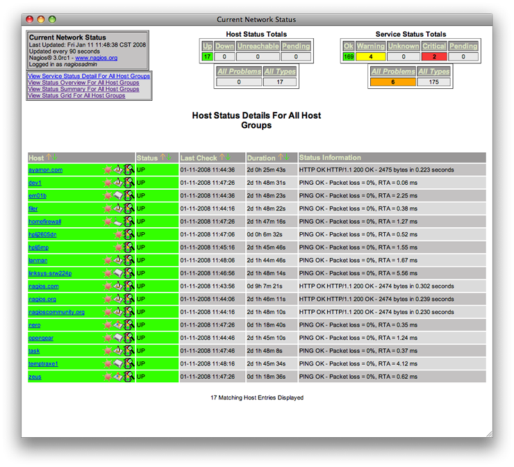Click the device icon in opengear row
This screenshot has width=514, height=467.
(x=118, y=338)
